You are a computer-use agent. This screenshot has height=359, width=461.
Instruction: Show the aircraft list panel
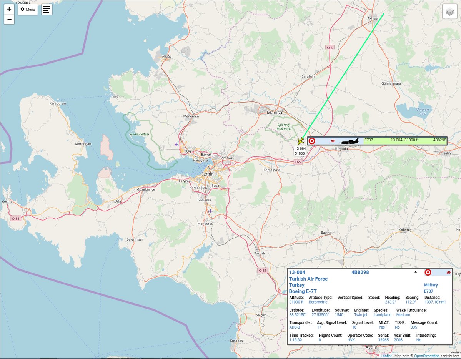pyautogui.click(x=47, y=10)
